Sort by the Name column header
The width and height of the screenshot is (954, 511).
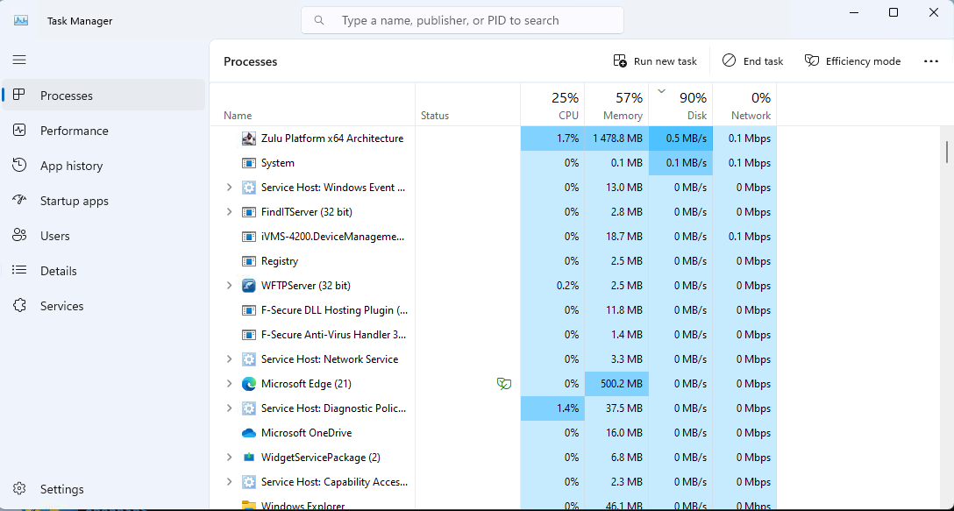pos(312,104)
